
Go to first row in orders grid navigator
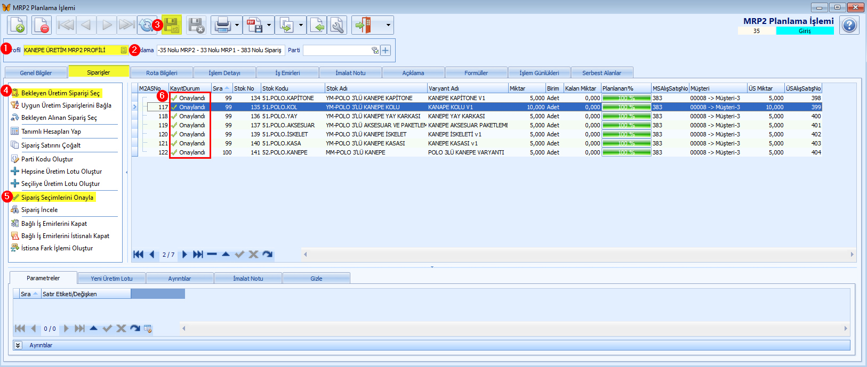138,254
